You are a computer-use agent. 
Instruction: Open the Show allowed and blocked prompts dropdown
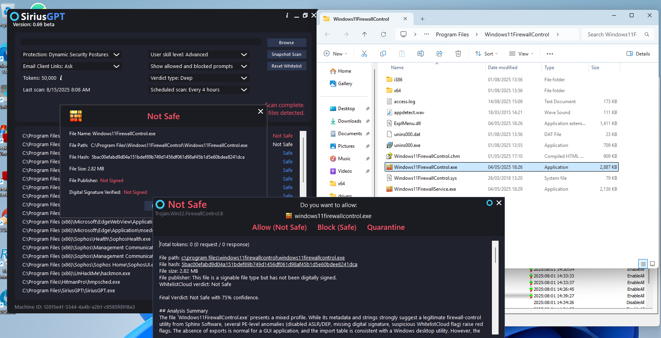(199, 66)
